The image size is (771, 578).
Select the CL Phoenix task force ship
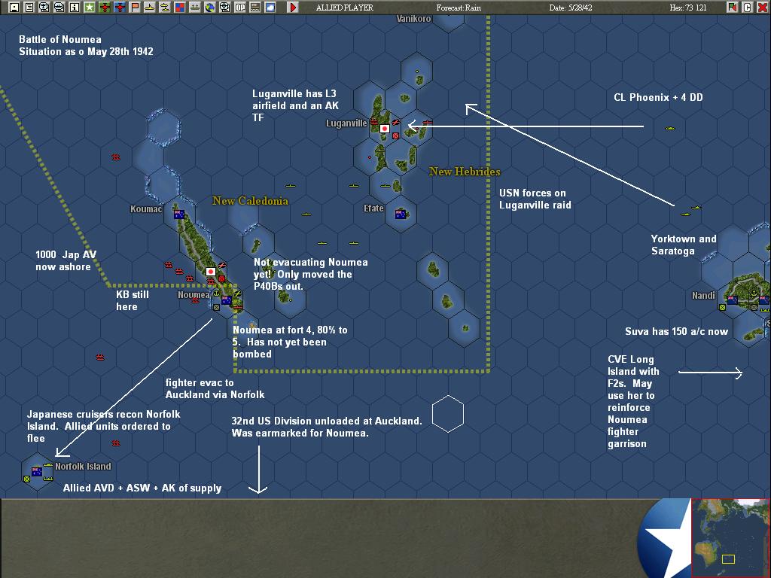click(x=669, y=128)
